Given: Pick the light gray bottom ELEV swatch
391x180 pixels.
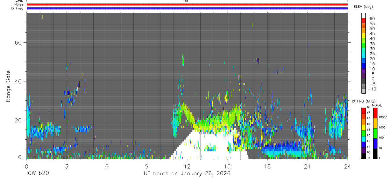Looking at the screenshot, I should 364,91.
